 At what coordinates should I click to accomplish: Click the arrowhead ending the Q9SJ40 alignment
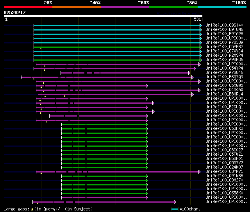[201, 25]
